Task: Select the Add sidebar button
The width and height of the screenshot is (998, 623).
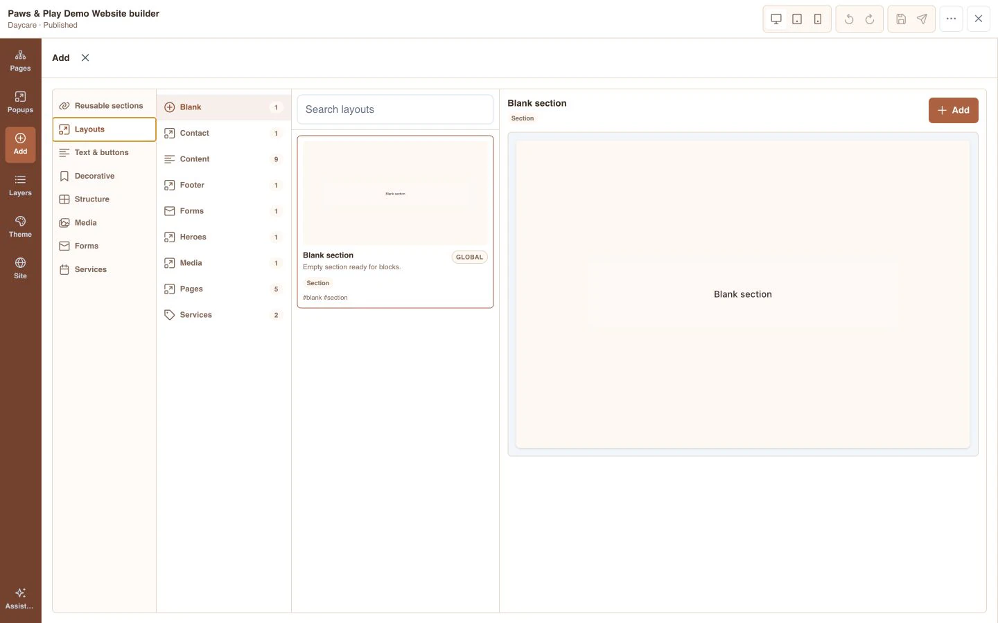Action: pyautogui.click(x=20, y=144)
